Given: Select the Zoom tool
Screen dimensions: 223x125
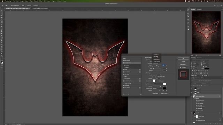Looking at the screenshot, I should coord(2,56).
